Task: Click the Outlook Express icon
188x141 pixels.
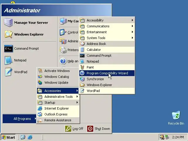Action: tap(40, 114)
